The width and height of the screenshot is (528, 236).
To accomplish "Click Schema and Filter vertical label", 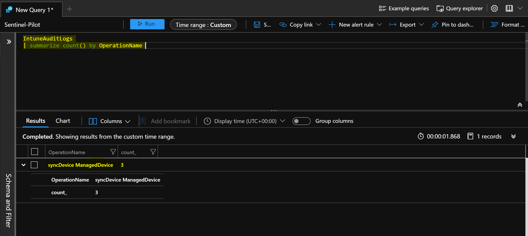I will pos(8,200).
